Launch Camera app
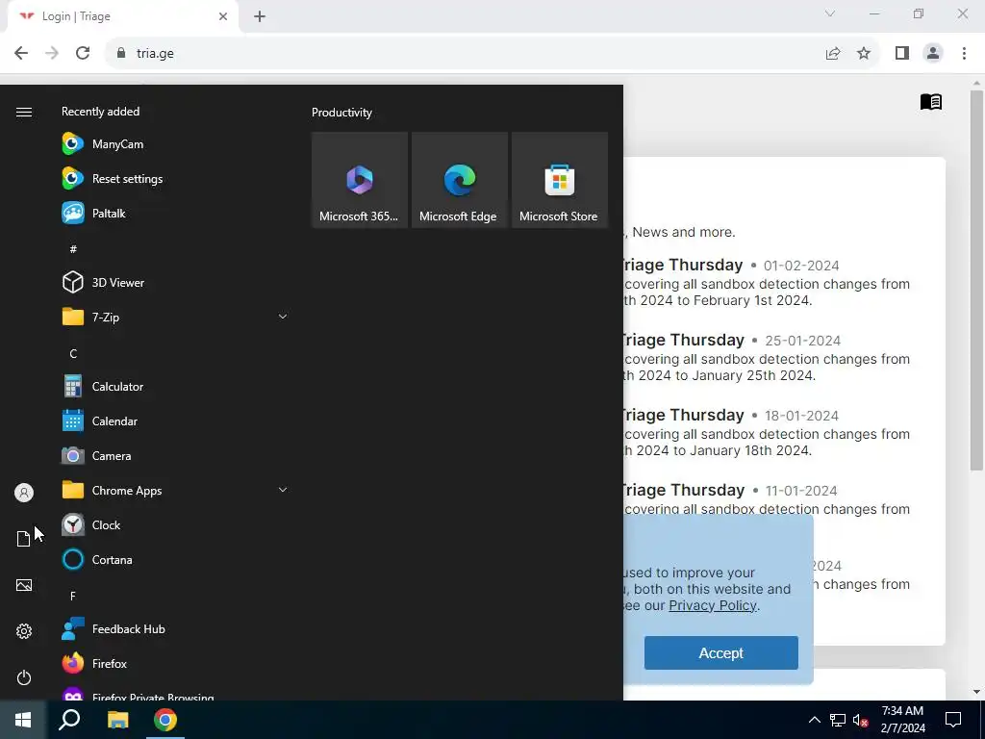The height and width of the screenshot is (739, 985). [x=175, y=455]
